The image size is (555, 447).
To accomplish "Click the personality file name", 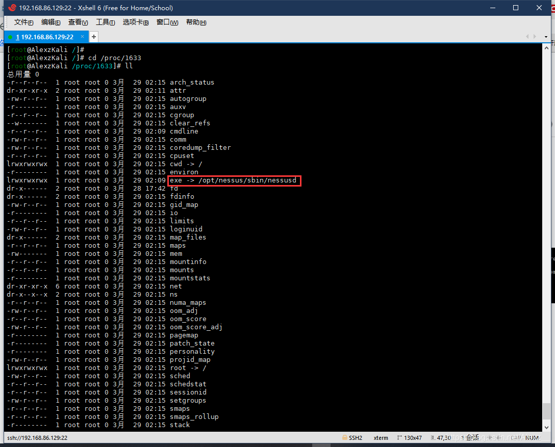I will pos(192,352).
